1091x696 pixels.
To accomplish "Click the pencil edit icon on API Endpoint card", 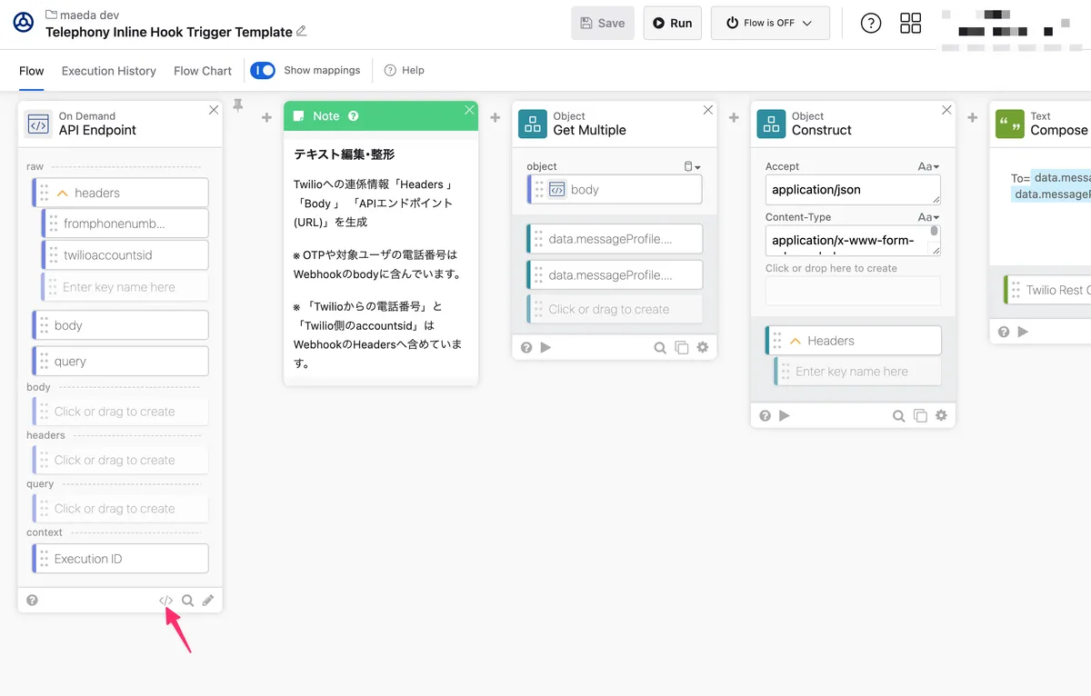I will coord(208,601).
